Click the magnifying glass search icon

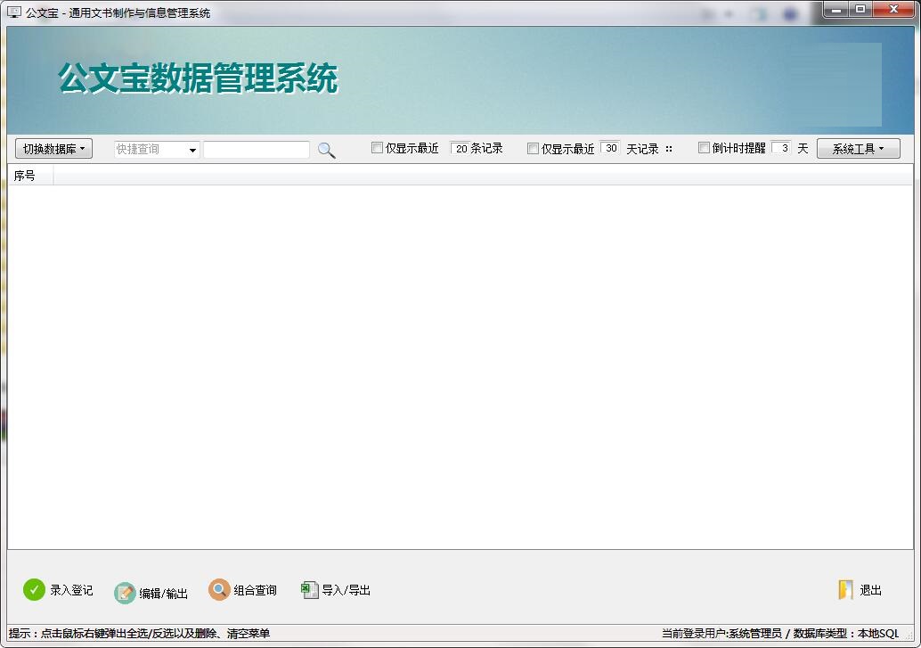click(x=326, y=149)
